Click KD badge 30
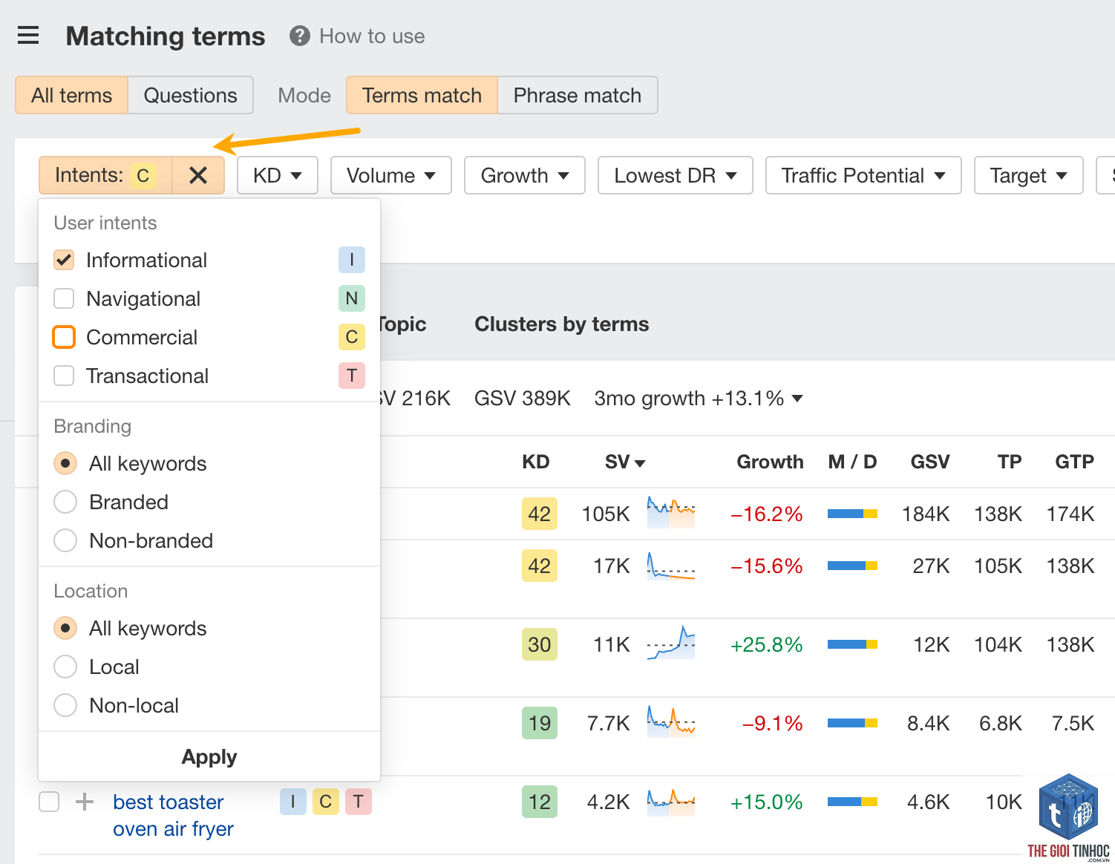Viewport: 1115px width, 864px height. [540, 644]
